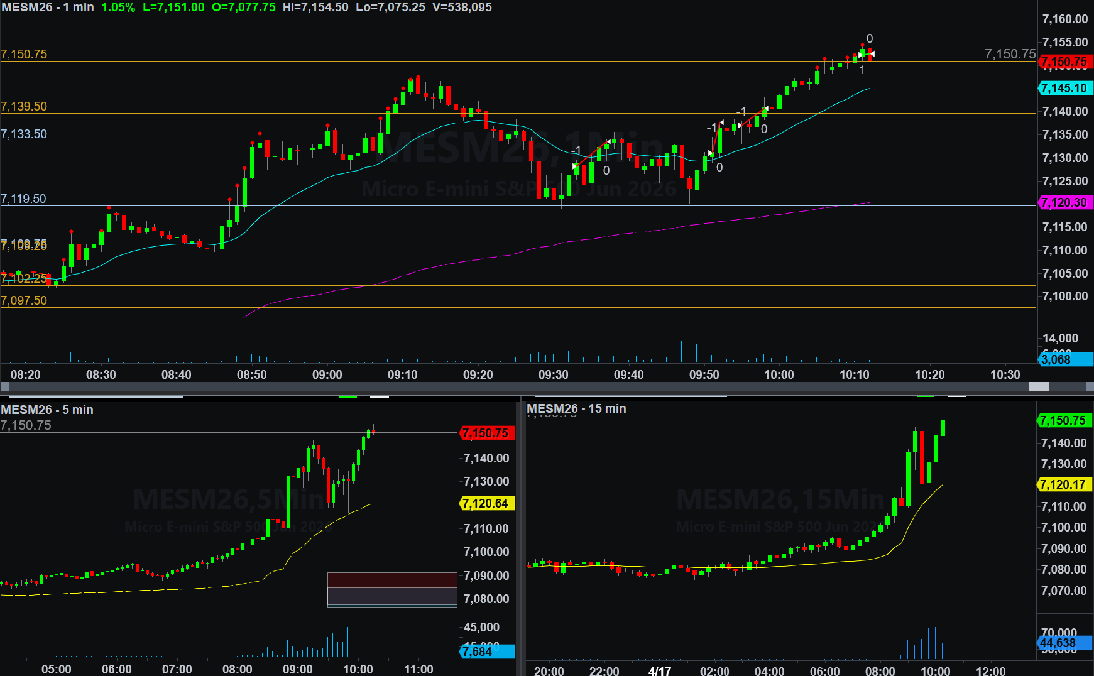Select the red 7,150.75 last-price tag on the 1-min axis
Screen dimensions: 1094x676
1066,62
